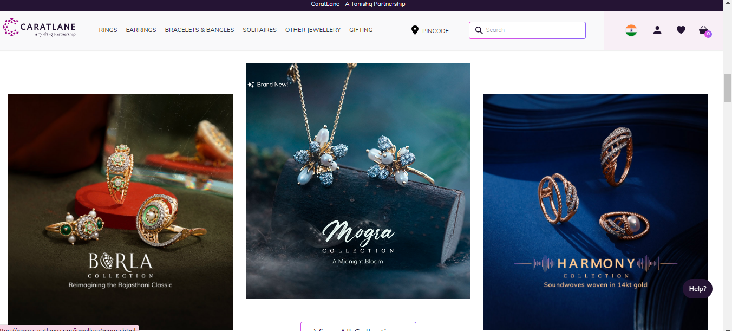View the Harmony Collection banner
This screenshot has width=732, height=331.
[x=596, y=211]
